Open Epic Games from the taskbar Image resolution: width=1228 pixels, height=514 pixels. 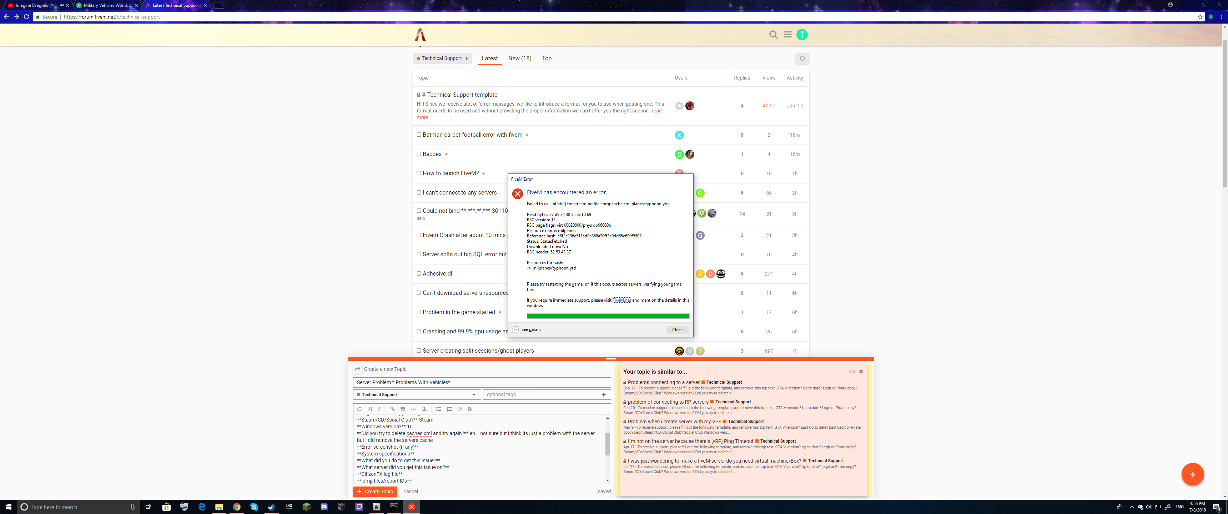289,507
